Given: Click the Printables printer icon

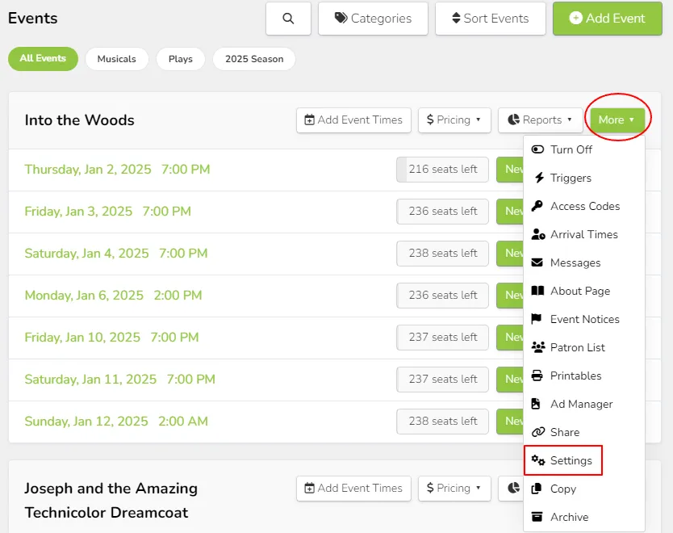Looking at the screenshot, I should pos(538,376).
